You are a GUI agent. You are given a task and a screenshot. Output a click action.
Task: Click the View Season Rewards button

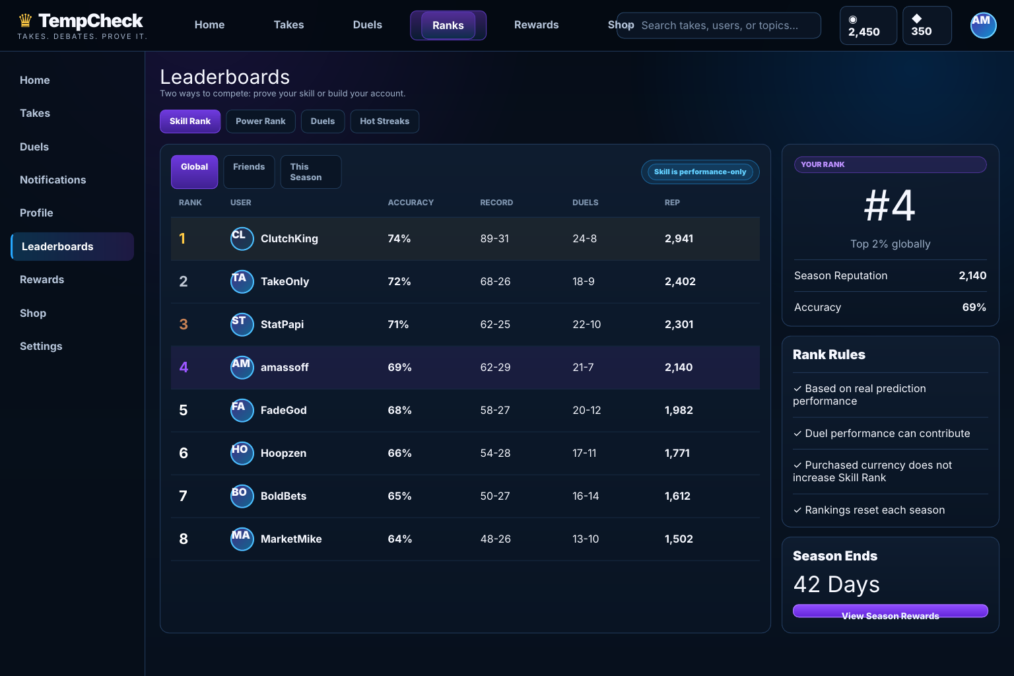pyautogui.click(x=890, y=611)
